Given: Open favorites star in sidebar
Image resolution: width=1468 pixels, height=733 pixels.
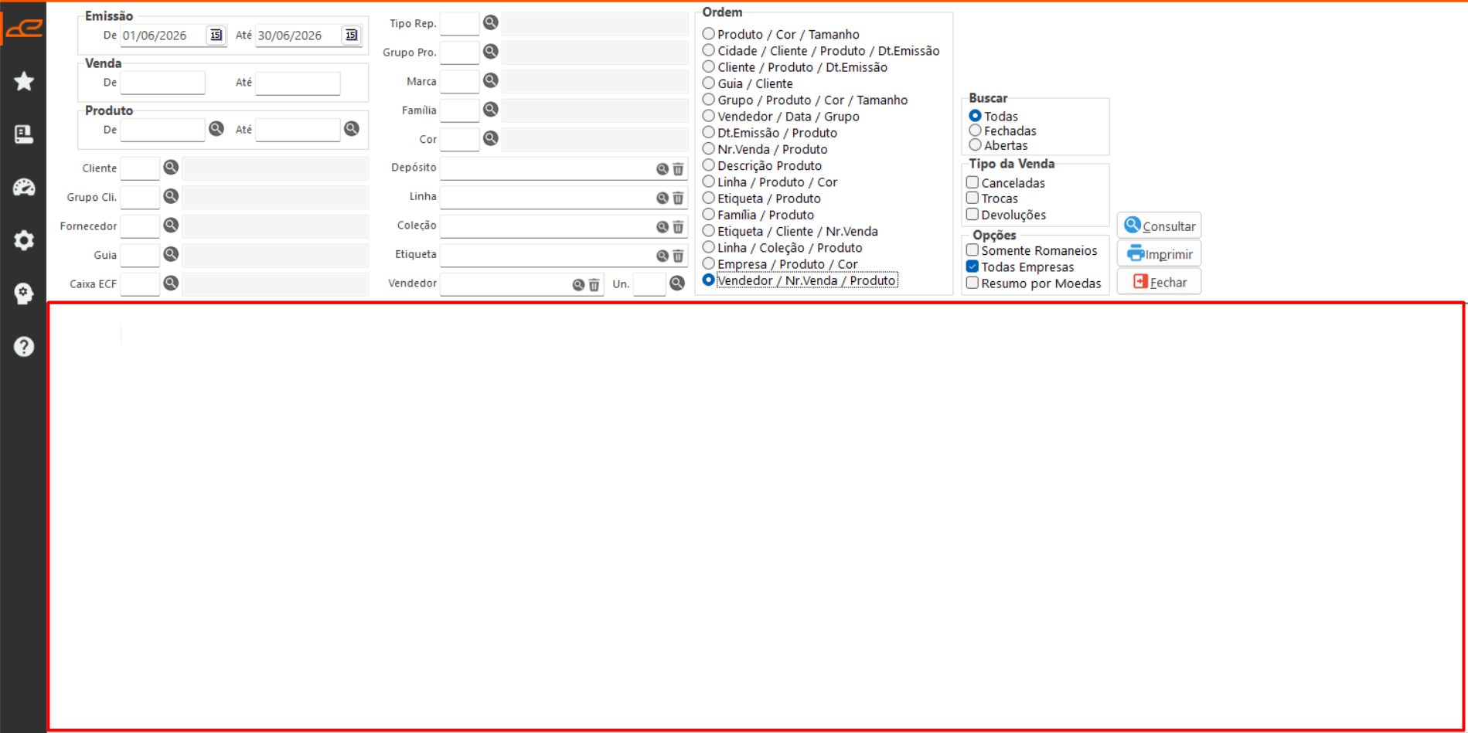Looking at the screenshot, I should coord(24,81).
